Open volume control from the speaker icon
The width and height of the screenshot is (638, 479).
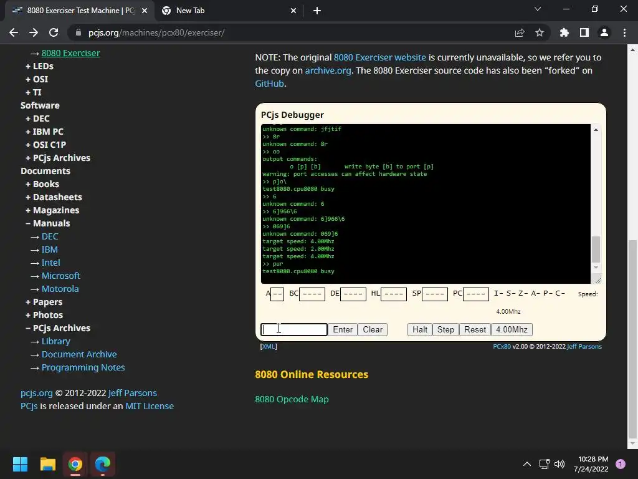coord(559,464)
